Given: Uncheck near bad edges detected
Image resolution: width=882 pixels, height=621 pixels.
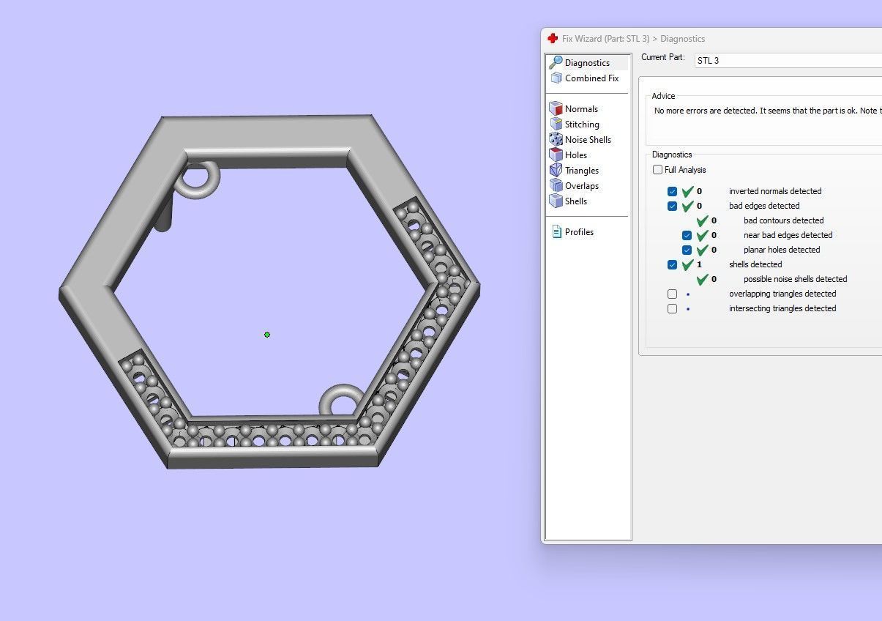Looking at the screenshot, I should [687, 236].
